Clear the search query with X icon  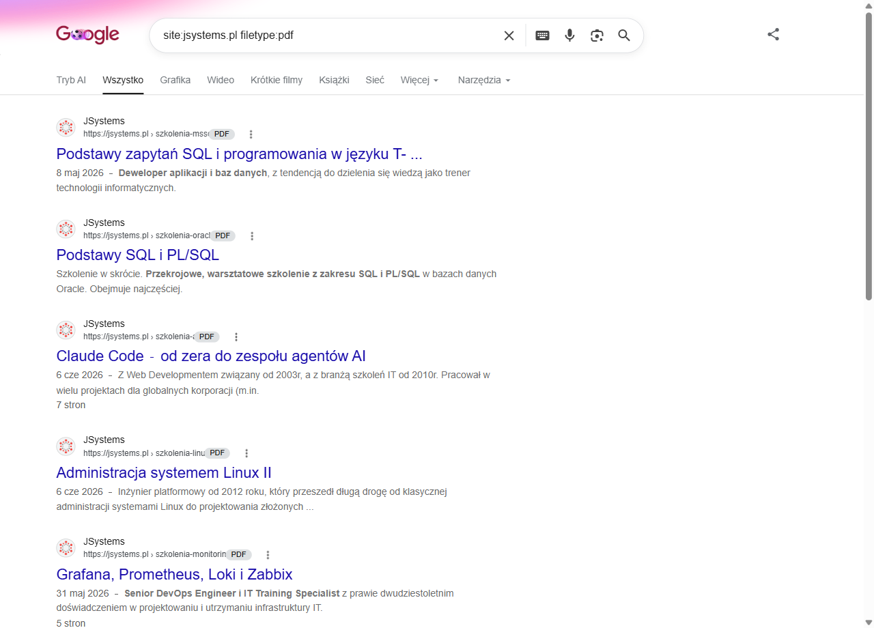click(x=509, y=35)
